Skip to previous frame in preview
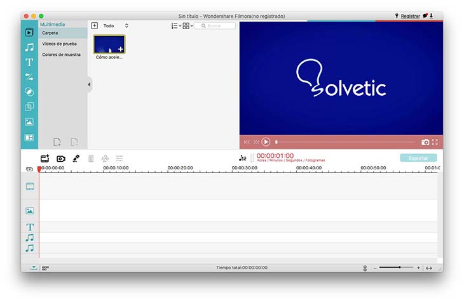 point(247,142)
